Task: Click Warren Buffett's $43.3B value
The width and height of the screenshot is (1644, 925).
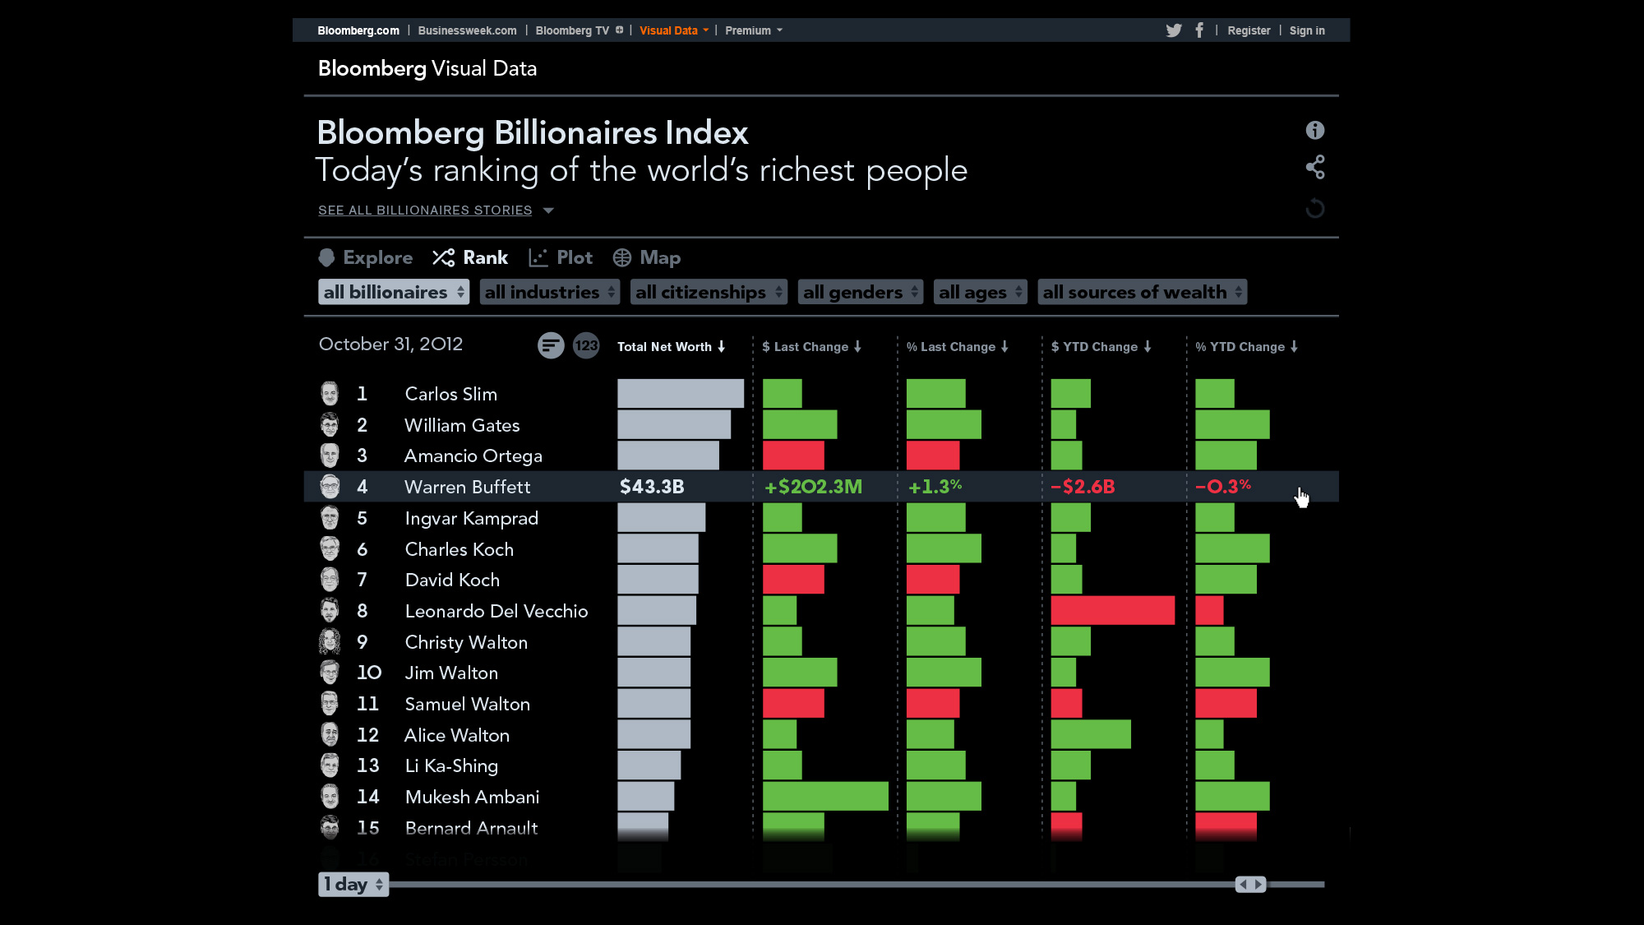Action: 652,487
